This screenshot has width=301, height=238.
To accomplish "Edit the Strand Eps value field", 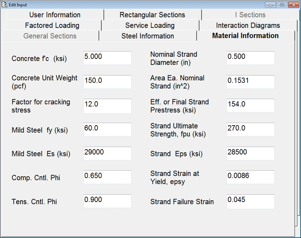I will coord(250,153).
